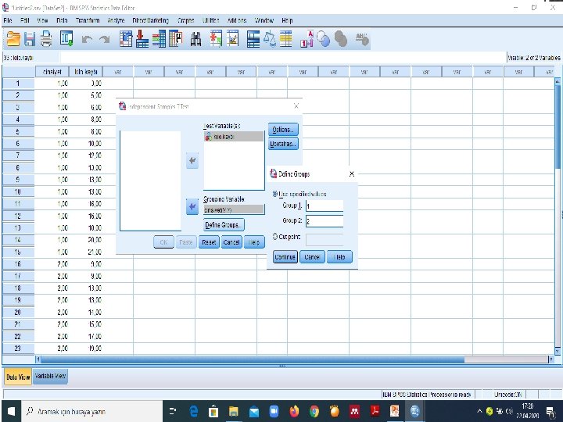Weight cases balance scale icon
This screenshot has height=422, width=563.
[x=270, y=39]
